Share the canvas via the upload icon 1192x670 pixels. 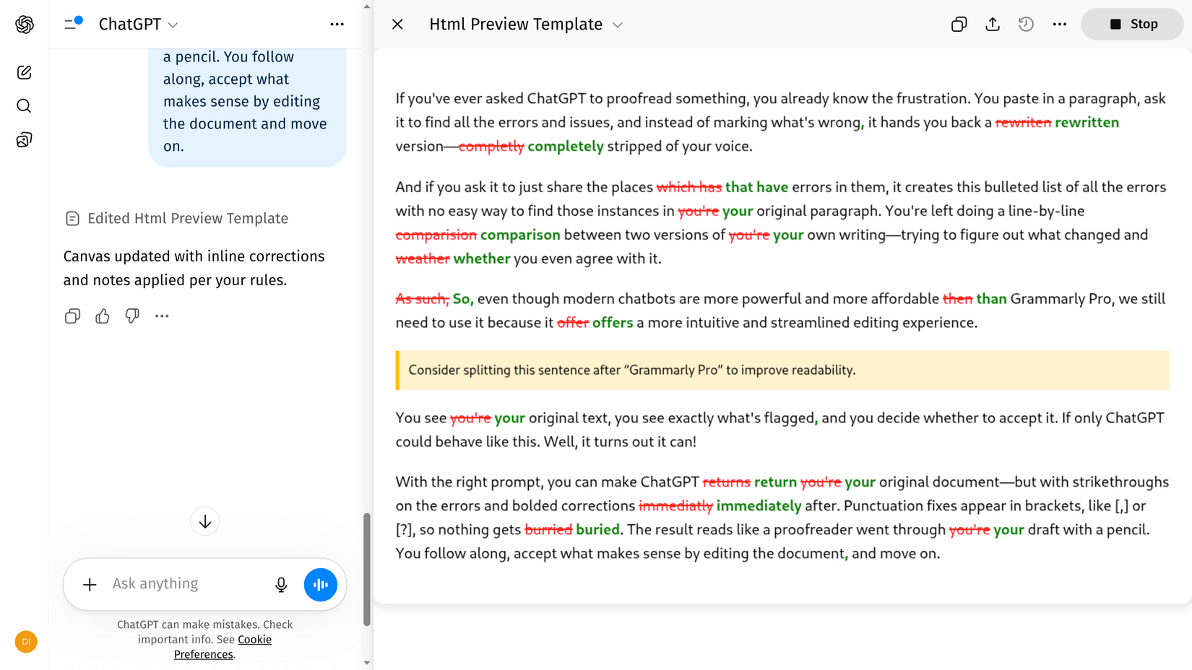click(x=992, y=24)
